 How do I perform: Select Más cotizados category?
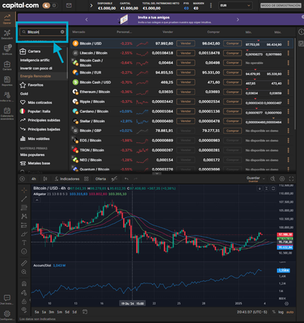36,103
